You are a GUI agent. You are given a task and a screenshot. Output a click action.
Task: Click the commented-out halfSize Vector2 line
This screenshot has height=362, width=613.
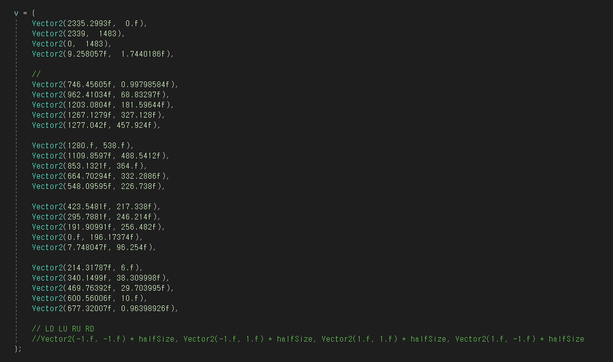(x=308, y=339)
